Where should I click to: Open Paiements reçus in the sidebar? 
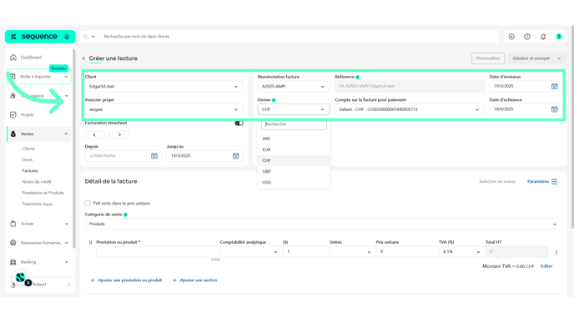(x=38, y=204)
